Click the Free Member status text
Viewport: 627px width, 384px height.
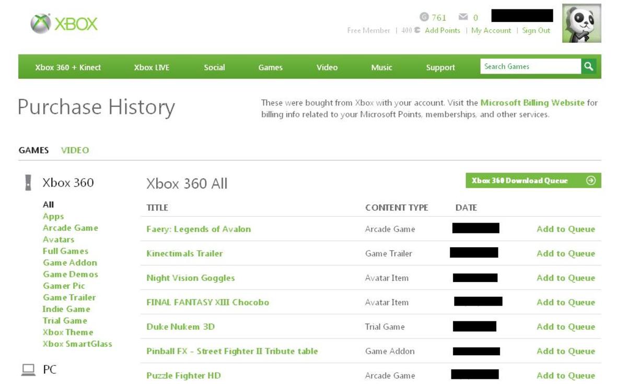(368, 30)
